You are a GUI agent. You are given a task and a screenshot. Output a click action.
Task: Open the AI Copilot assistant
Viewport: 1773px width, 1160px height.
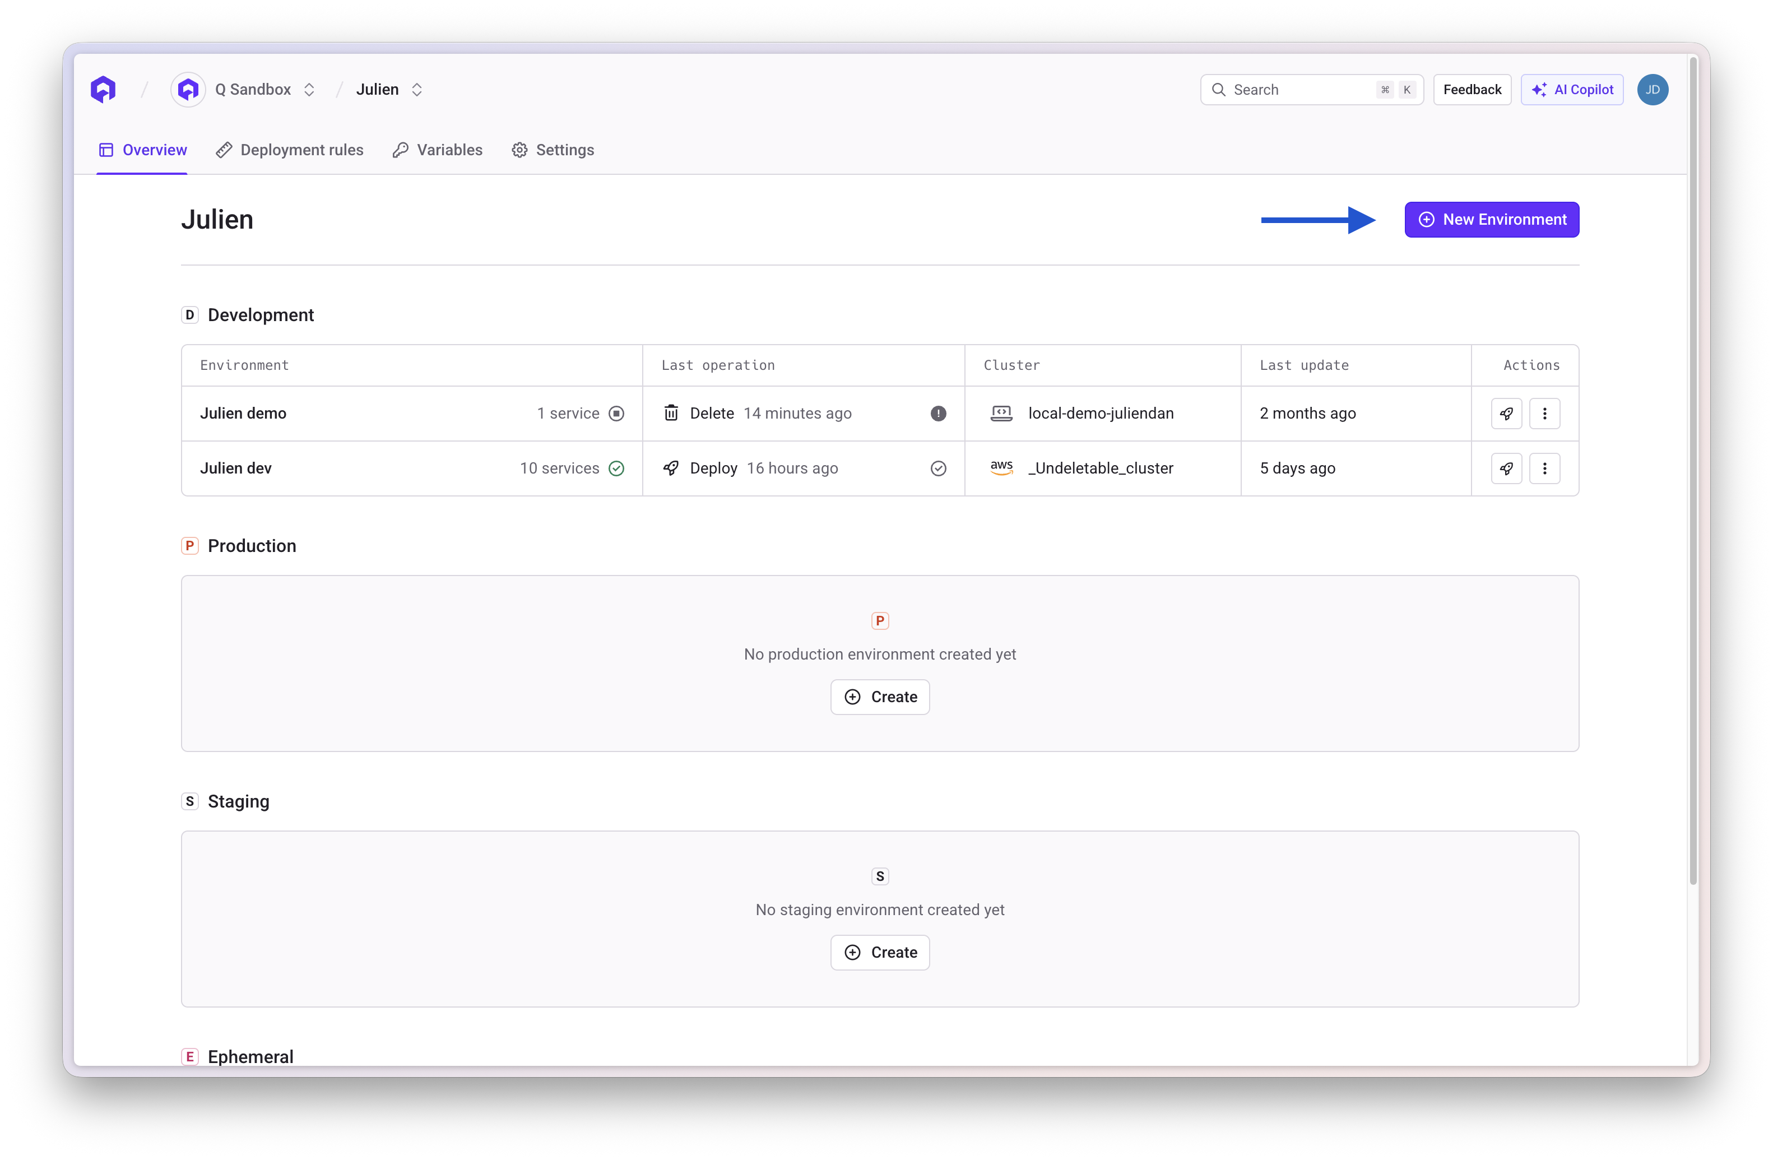tap(1572, 90)
